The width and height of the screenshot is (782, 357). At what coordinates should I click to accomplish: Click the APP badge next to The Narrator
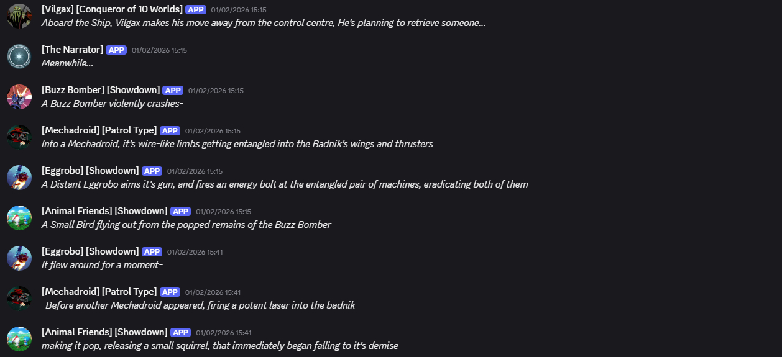[x=116, y=50]
